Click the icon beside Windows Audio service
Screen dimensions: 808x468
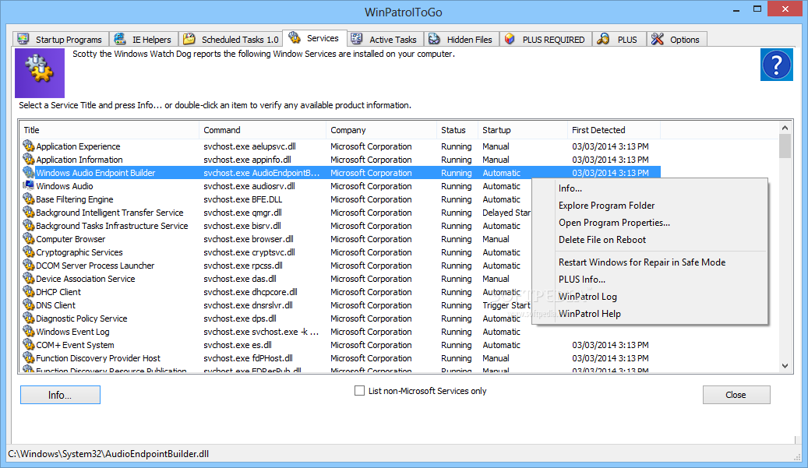[28, 186]
